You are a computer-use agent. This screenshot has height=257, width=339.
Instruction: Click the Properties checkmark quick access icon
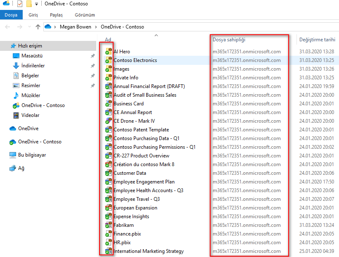[20, 4]
